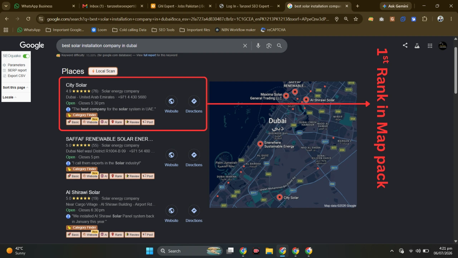Open Chrome Extensions puzzle icon
The image size is (458, 258).
tap(425, 19)
